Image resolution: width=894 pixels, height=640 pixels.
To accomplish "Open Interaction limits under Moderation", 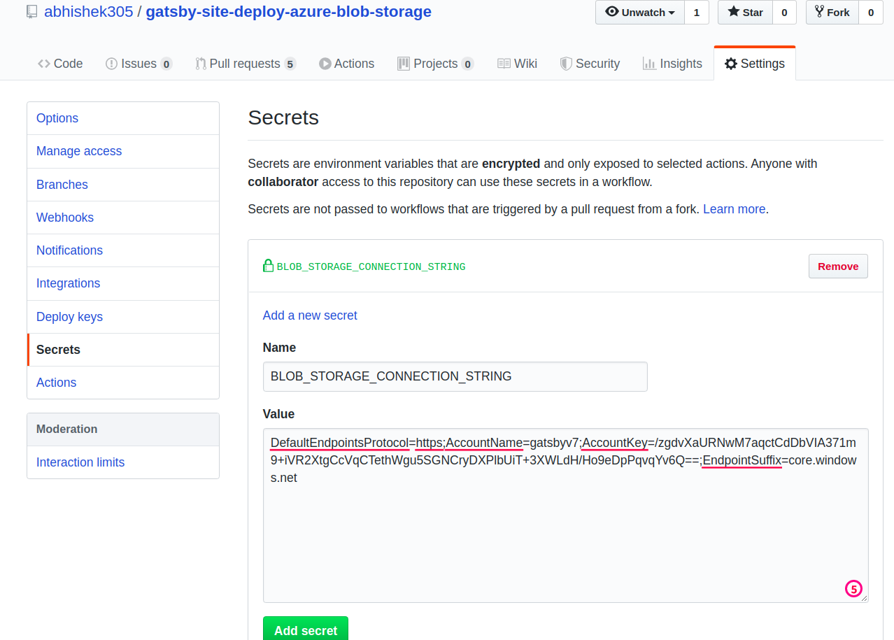I will (123, 462).
